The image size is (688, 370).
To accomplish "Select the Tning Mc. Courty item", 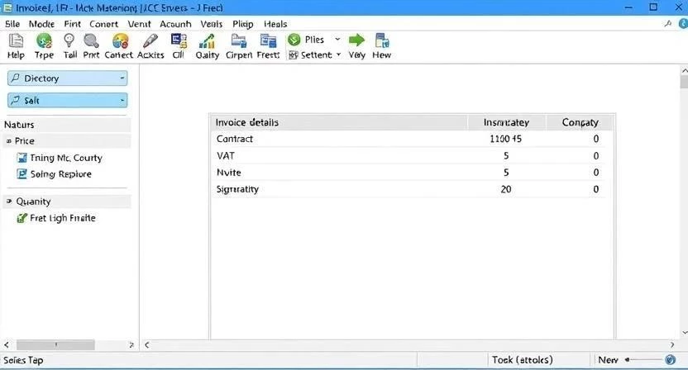I will tap(66, 158).
